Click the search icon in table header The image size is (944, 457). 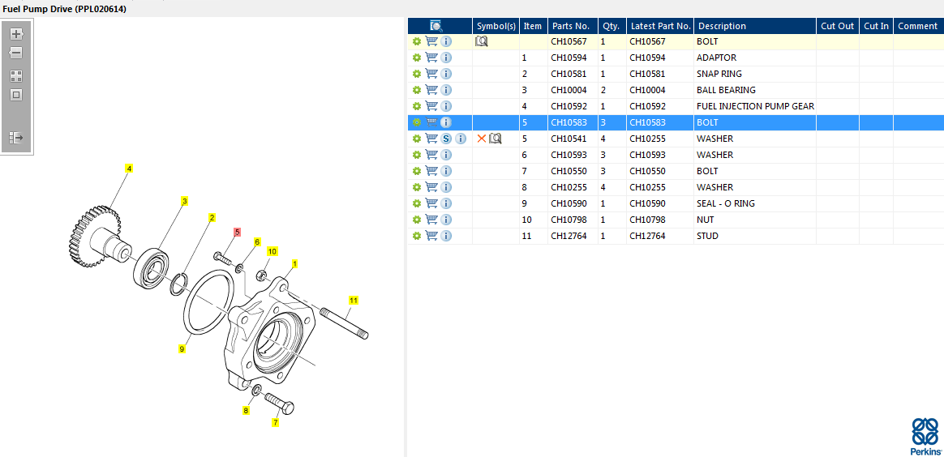point(436,26)
